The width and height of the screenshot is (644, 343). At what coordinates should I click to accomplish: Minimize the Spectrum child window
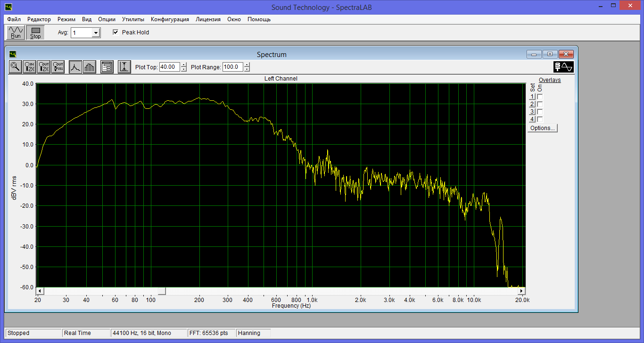click(x=534, y=54)
